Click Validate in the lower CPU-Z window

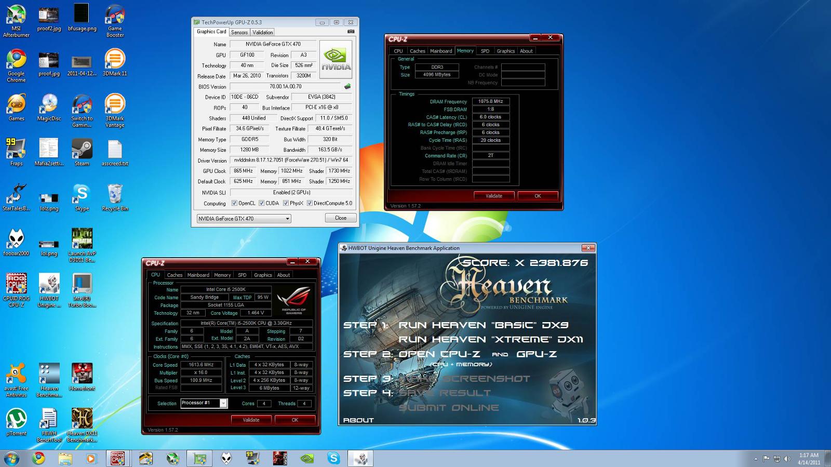click(x=251, y=420)
